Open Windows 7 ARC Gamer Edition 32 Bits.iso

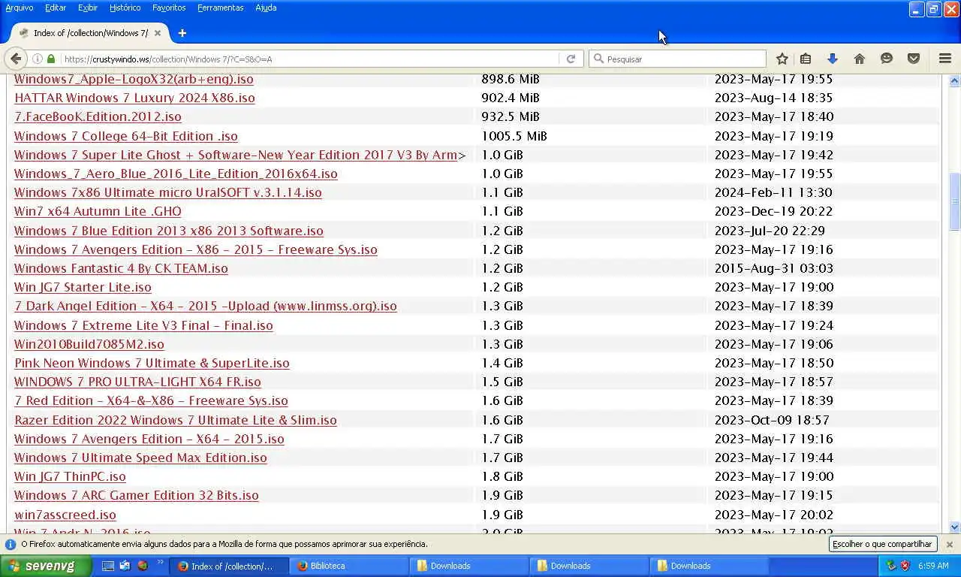point(137,495)
